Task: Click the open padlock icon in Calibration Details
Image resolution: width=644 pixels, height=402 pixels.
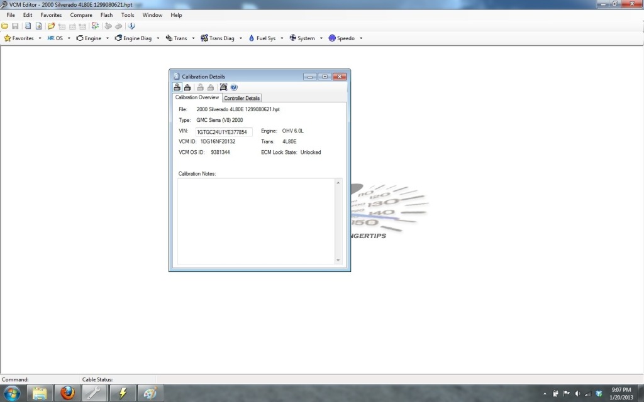Action: pyautogui.click(x=177, y=87)
